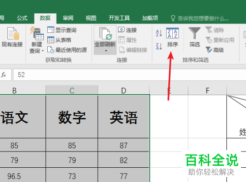
Task: Click cell with 85 in column C
Action: 72,145
